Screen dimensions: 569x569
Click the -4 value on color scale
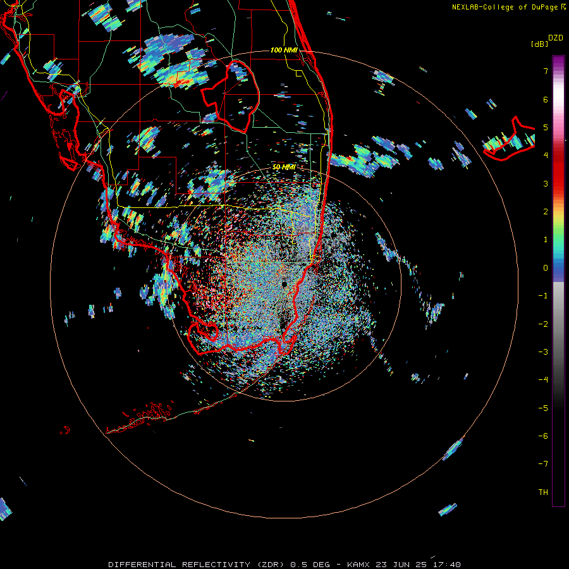click(x=543, y=379)
